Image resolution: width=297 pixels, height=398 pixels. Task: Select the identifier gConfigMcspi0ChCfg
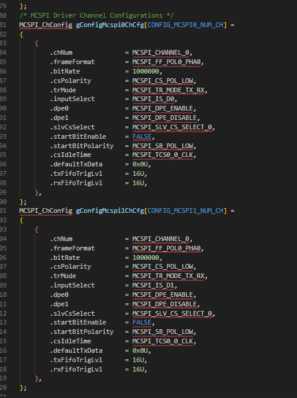pyautogui.click(x=110, y=25)
